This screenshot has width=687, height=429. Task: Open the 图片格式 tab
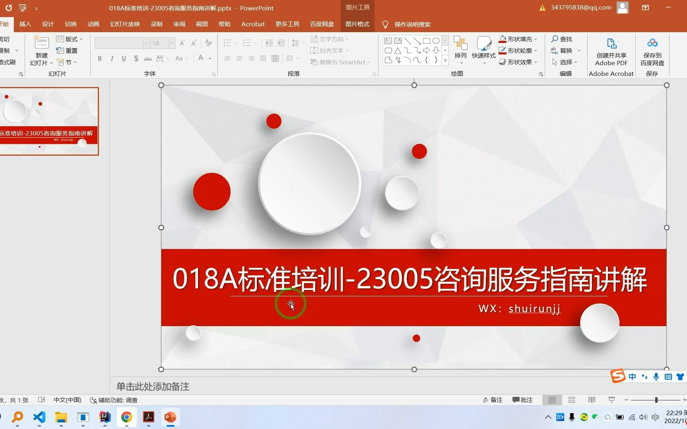pos(357,24)
